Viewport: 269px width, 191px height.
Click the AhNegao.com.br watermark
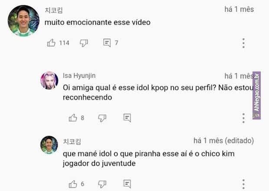click(x=257, y=95)
